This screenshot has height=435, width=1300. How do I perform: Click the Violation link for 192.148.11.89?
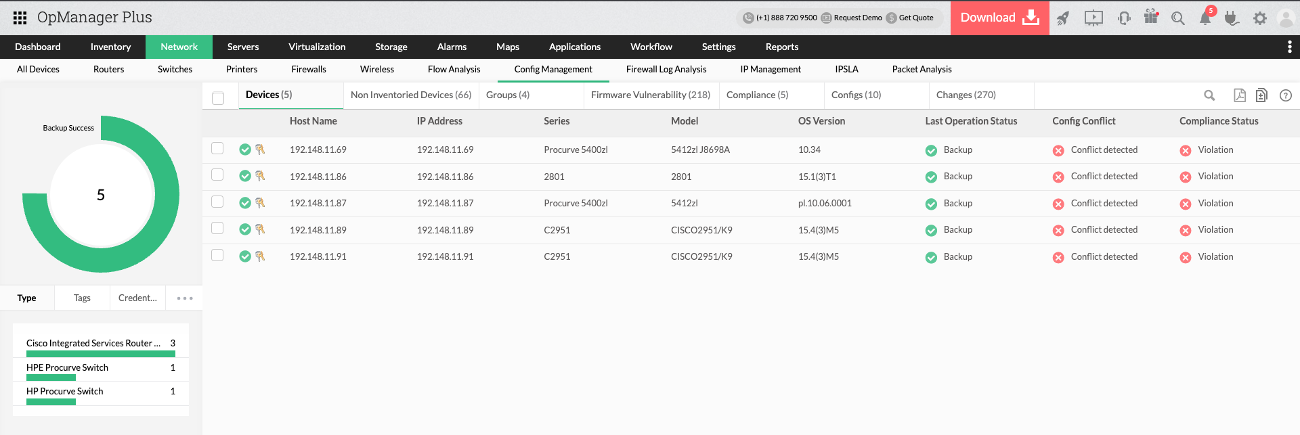pyautogui.click(x=1215, y=229)
